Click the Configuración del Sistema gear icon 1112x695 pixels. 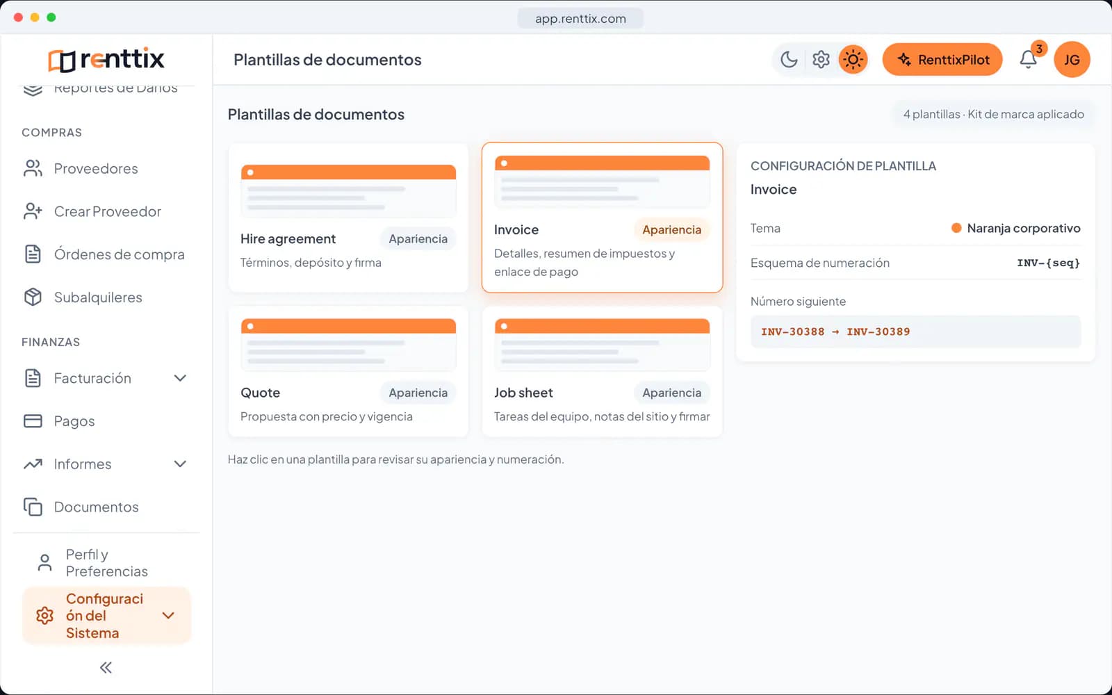[x=44, y=616]
